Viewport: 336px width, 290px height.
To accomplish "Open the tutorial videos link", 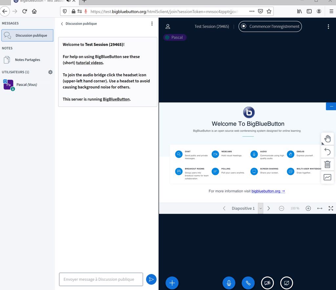I will coord(89,63).
